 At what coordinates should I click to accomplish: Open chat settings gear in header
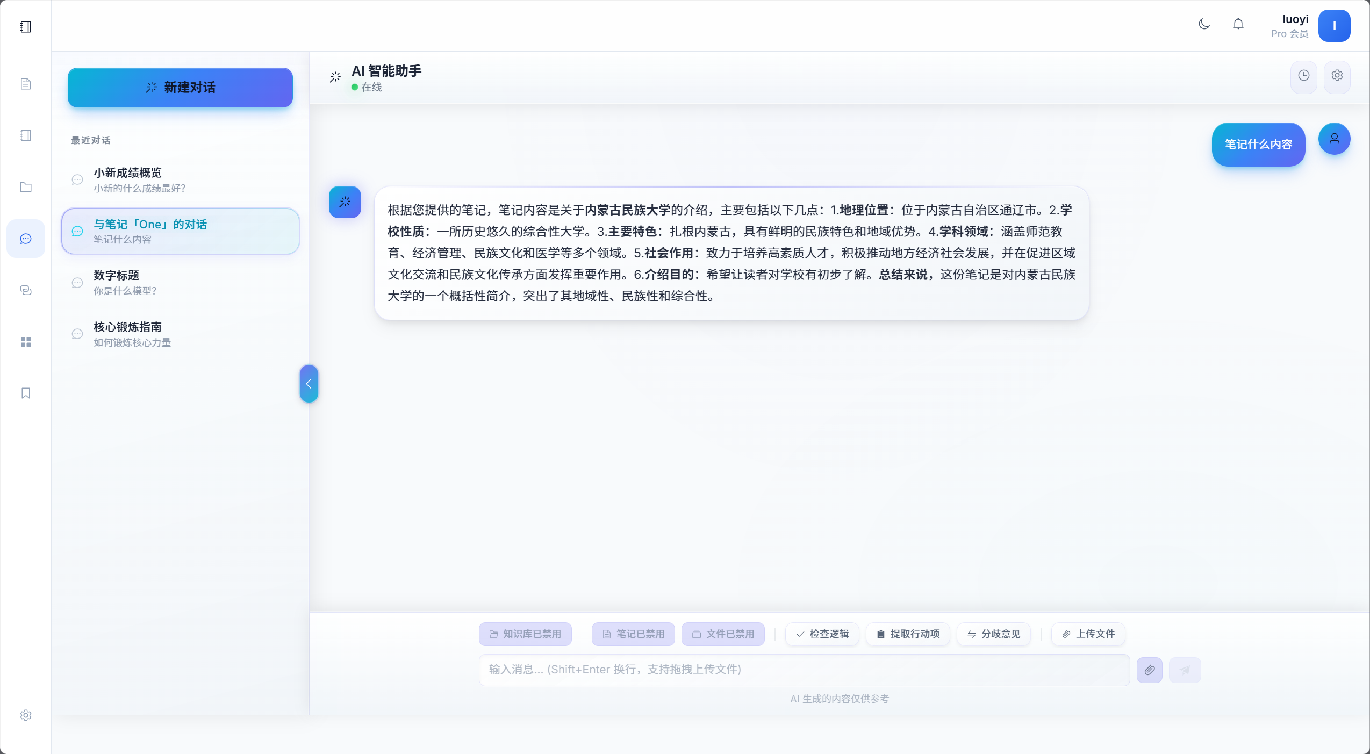tap(1337, 76)
